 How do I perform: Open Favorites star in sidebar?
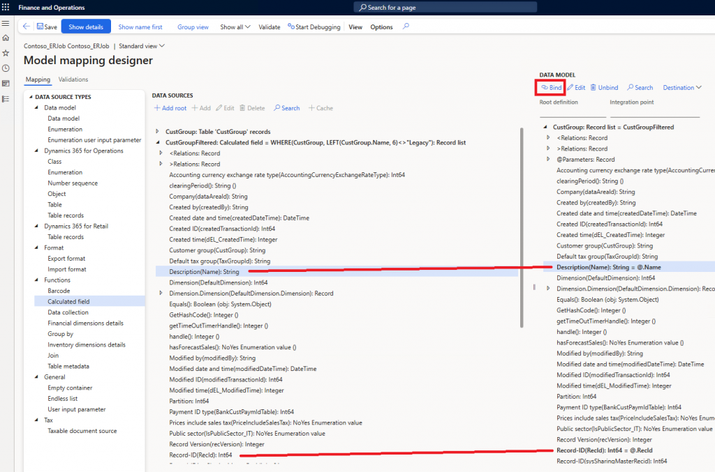(x=6, y=53)
